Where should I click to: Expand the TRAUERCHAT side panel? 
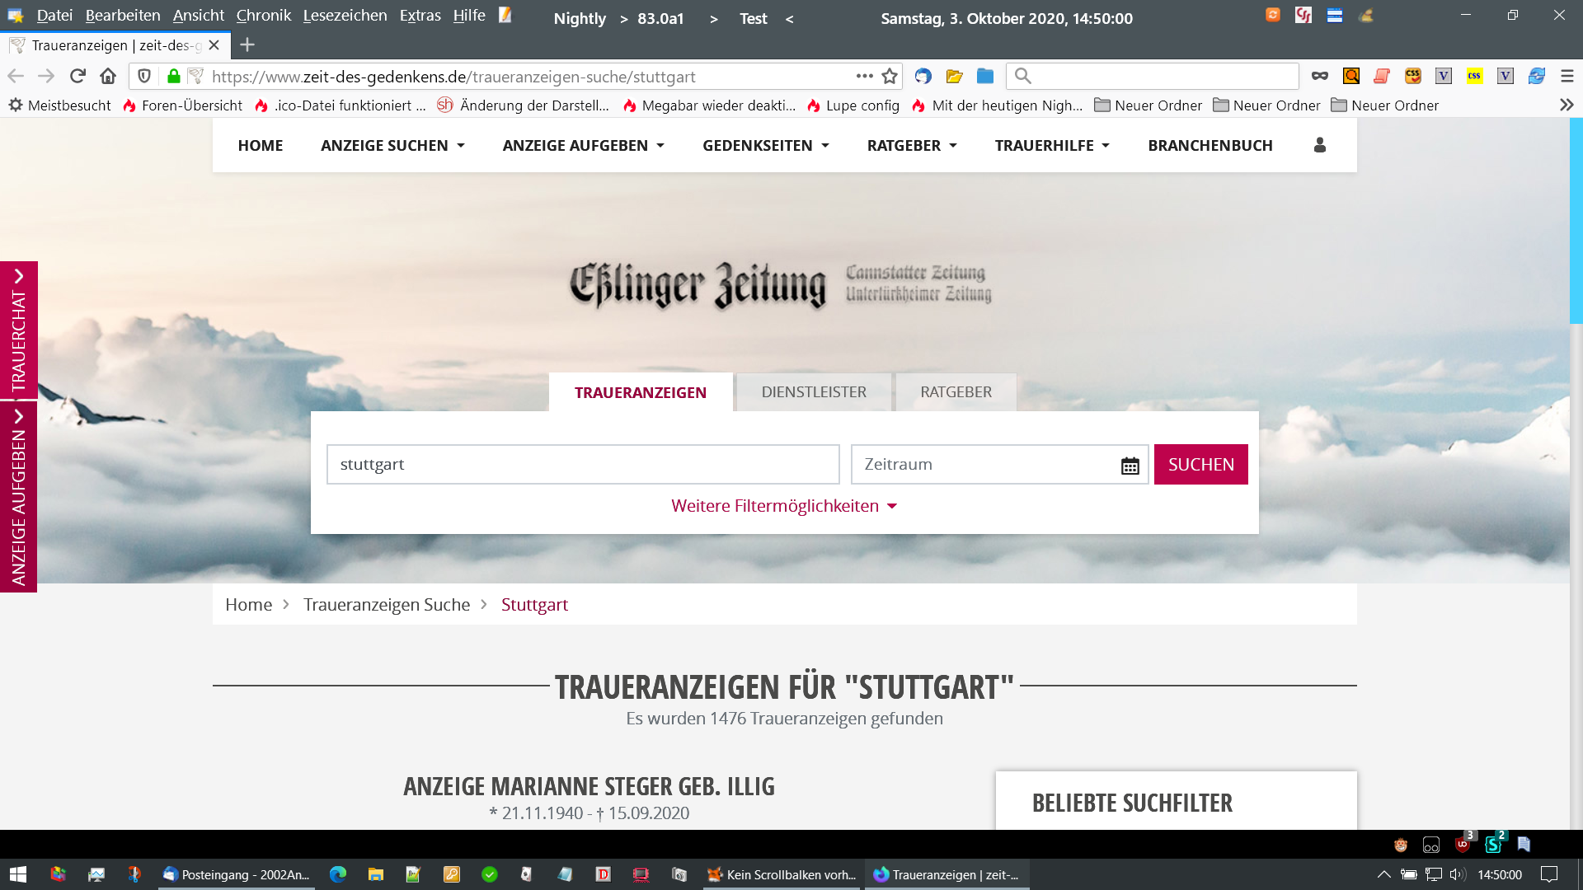(x=18, y=330)
